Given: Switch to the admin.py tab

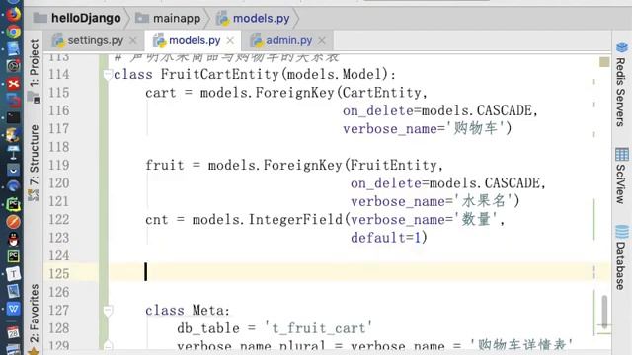Looking at the screenshot, I should 287,40.
